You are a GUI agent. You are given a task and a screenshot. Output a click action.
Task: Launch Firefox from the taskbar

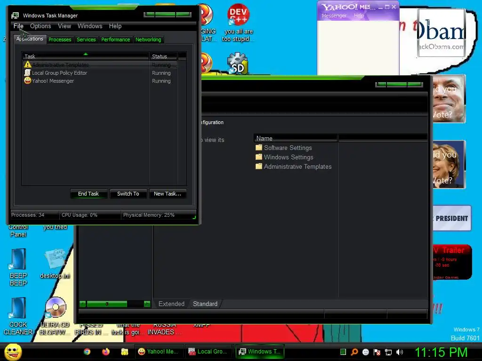[106, 352]
